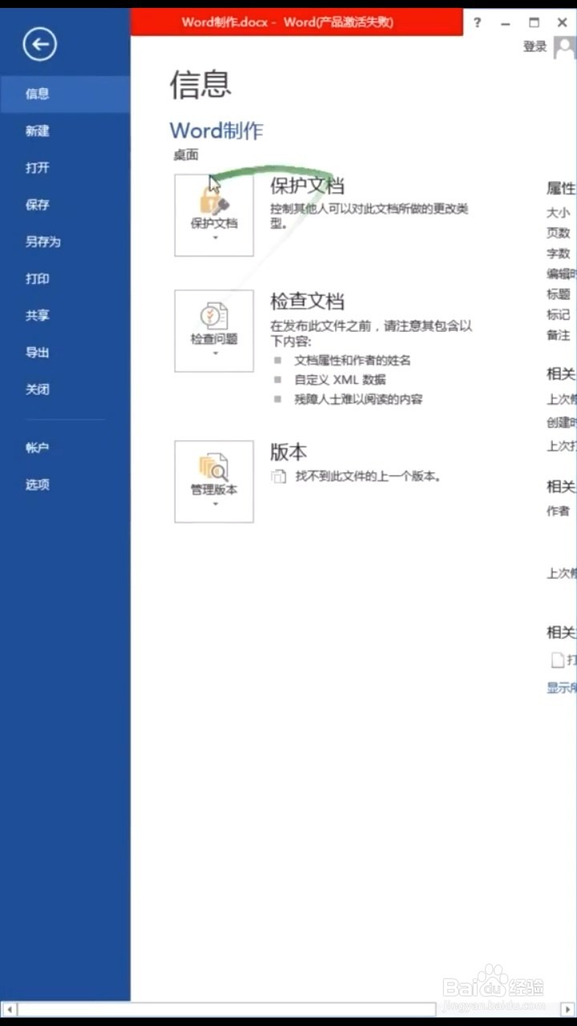Minimize the Word window

pos(506,22)
